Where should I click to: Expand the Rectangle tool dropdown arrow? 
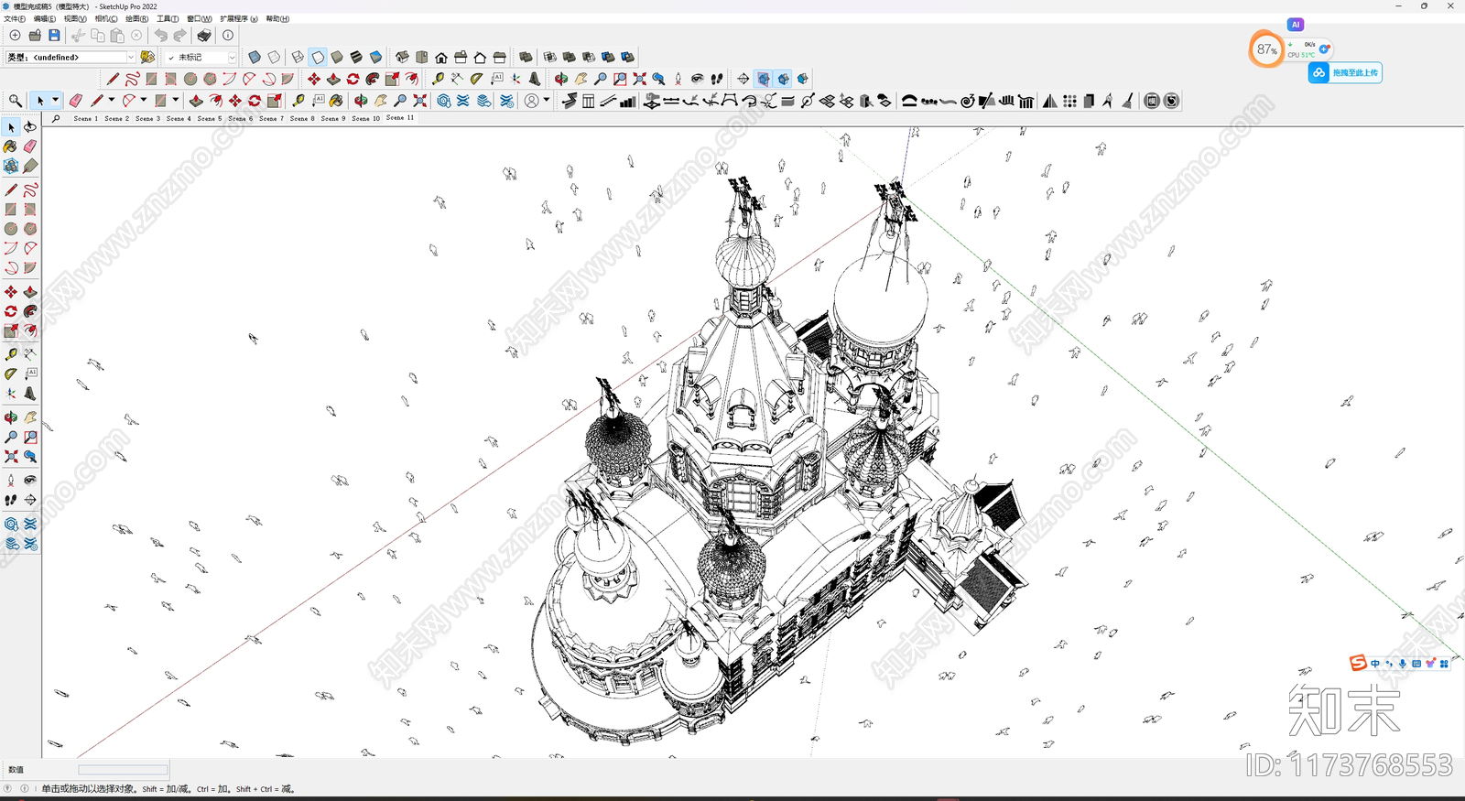pos(175,101)
